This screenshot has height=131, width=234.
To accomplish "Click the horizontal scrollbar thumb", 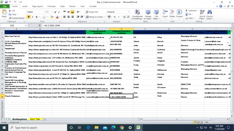I will coord(177,119).
